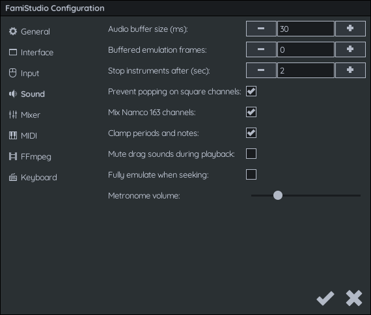Uncheck Clamp periods and notes

pos(251,133)
